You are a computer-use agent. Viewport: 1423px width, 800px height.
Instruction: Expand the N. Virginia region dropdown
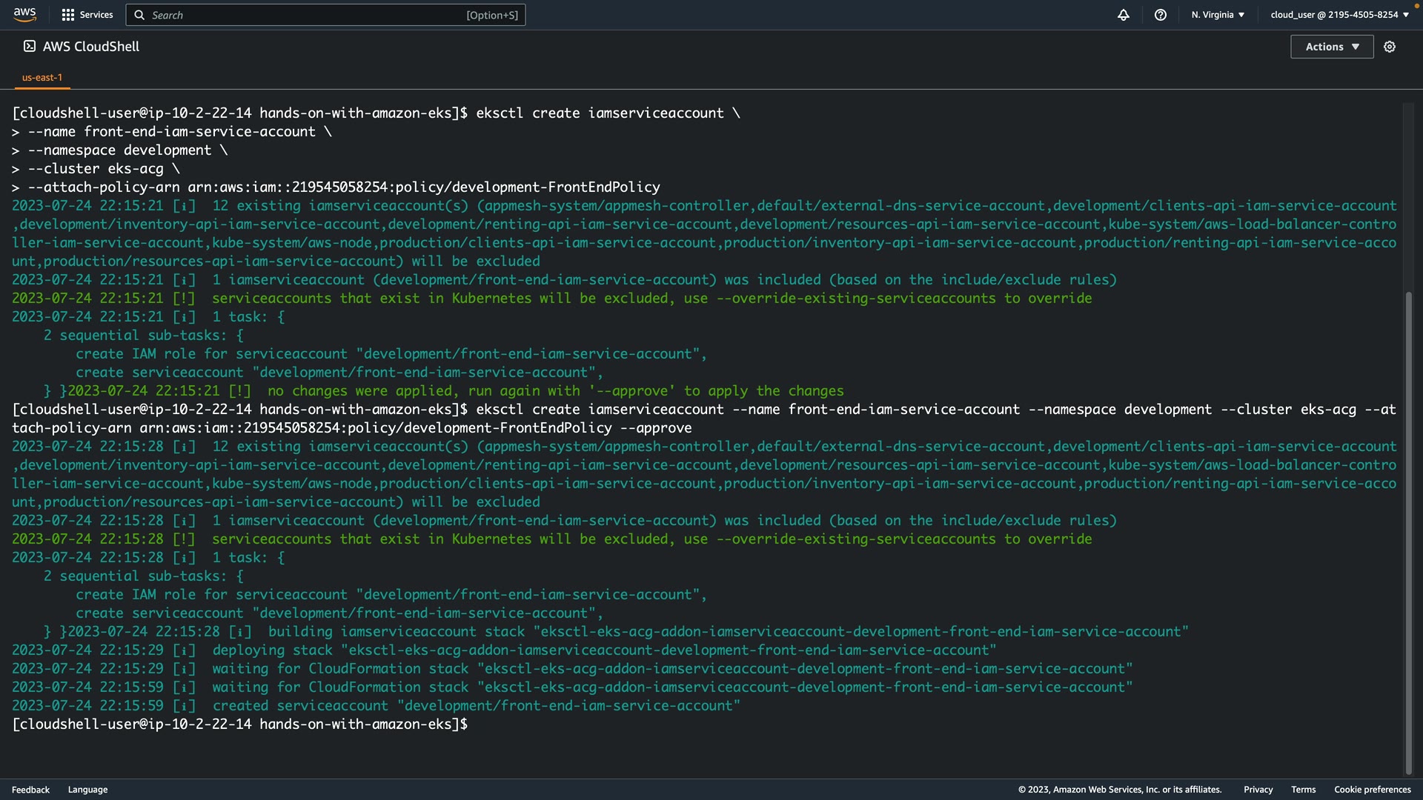(x=1218, y=15)
